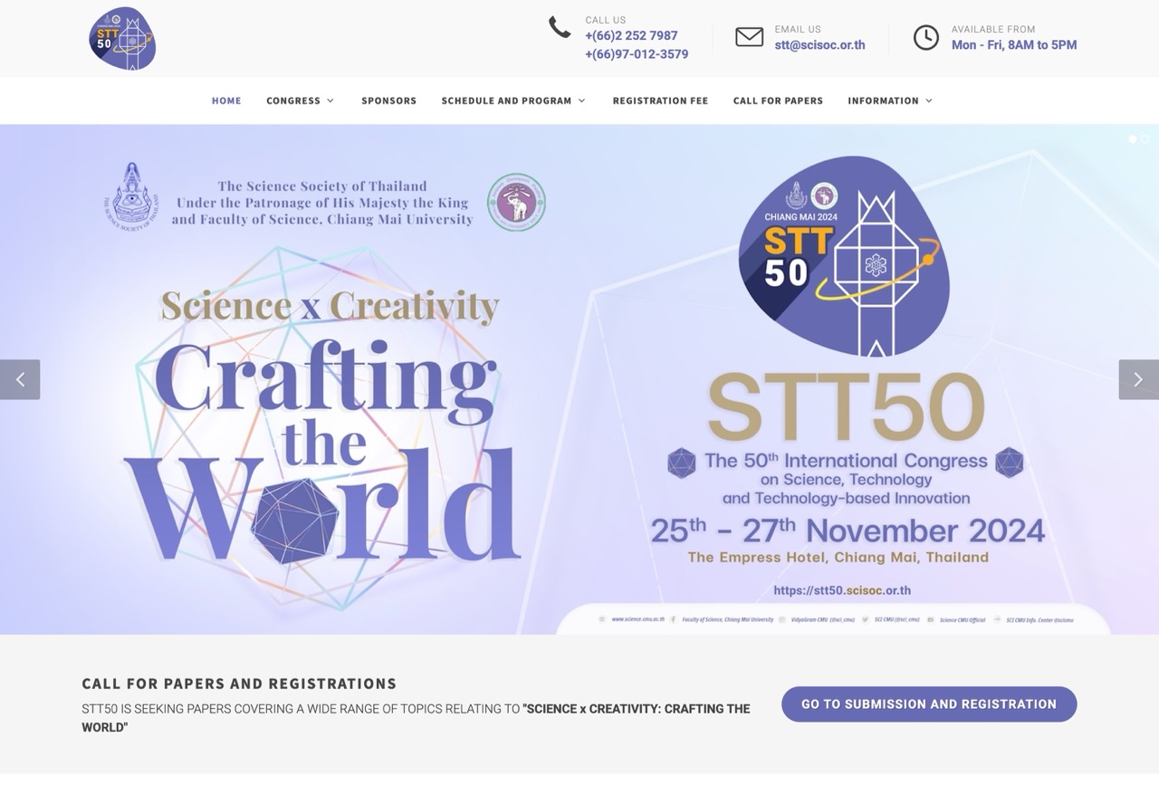The height and width of the screenshot is (804, 1159).
Task: Click the phone handset icon
Action: [560, 27]
